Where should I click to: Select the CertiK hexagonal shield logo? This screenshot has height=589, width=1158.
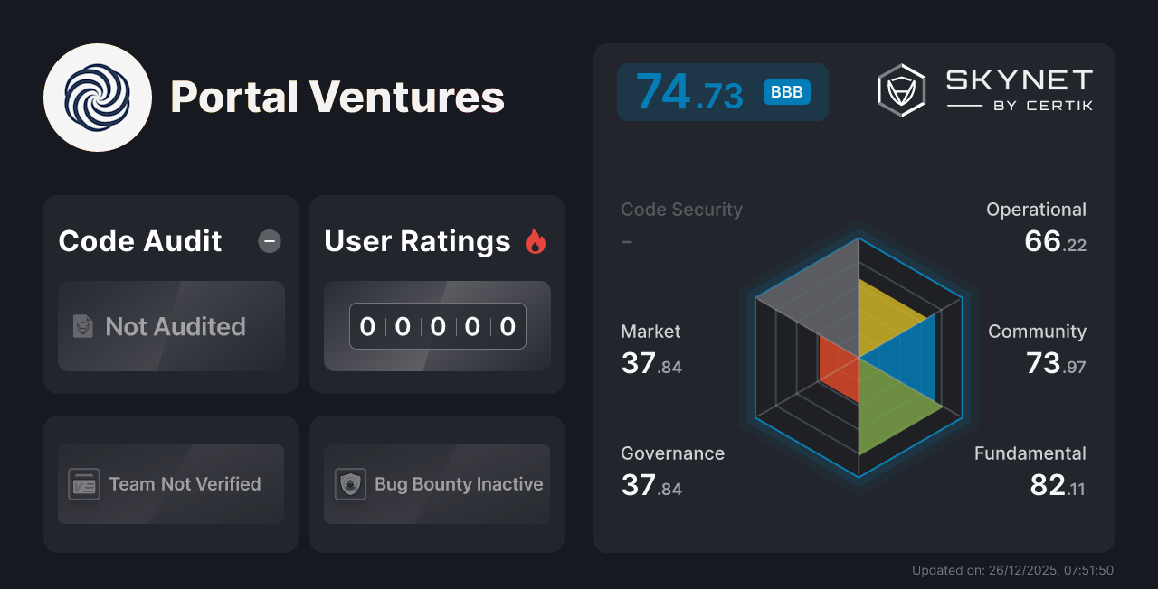point(900,89)
